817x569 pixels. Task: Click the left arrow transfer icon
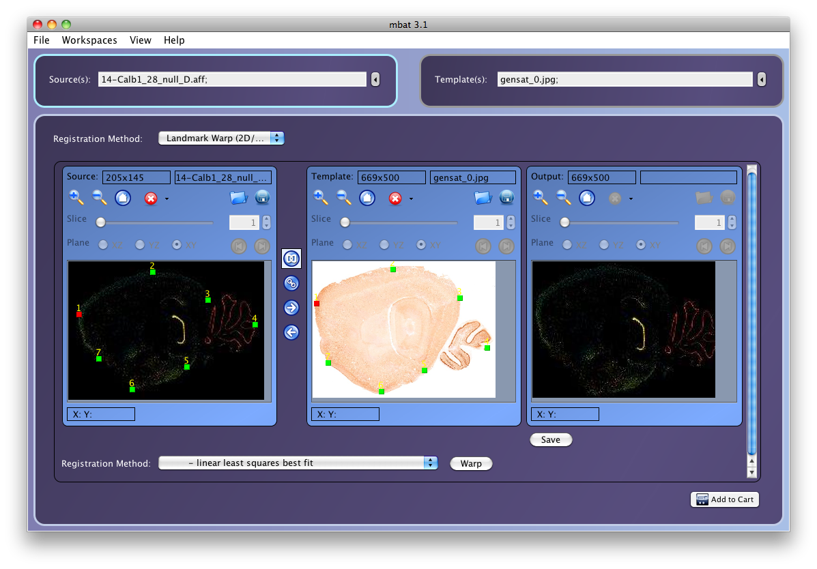point(291,332)
